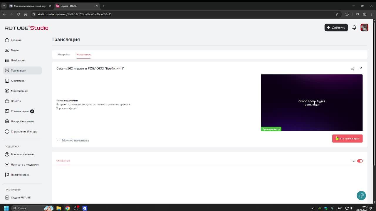
Task: Click the Трансляции broadcast icon
Action: pos(7,71)
